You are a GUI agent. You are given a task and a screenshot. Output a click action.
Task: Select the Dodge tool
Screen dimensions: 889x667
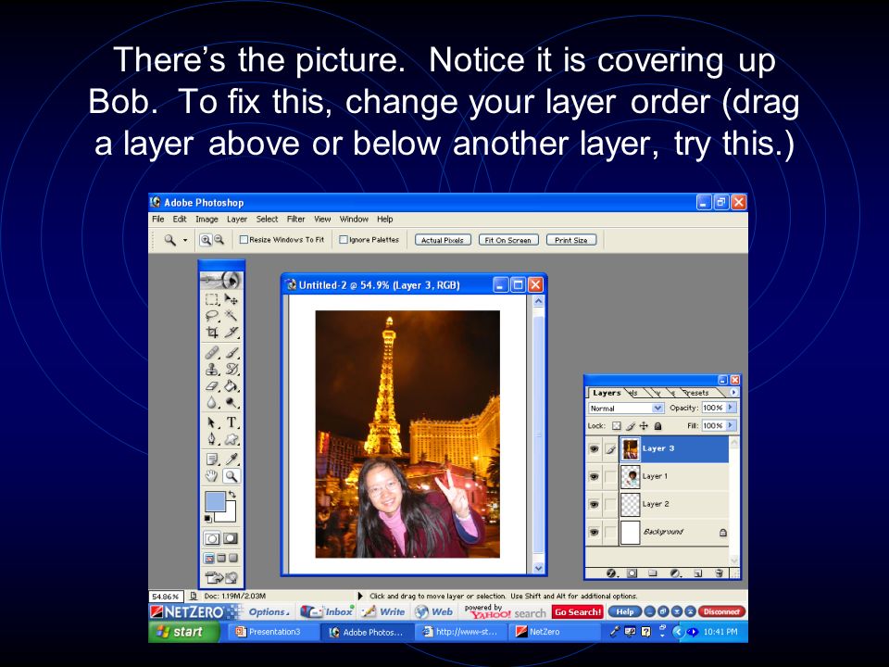coord(231,403)
